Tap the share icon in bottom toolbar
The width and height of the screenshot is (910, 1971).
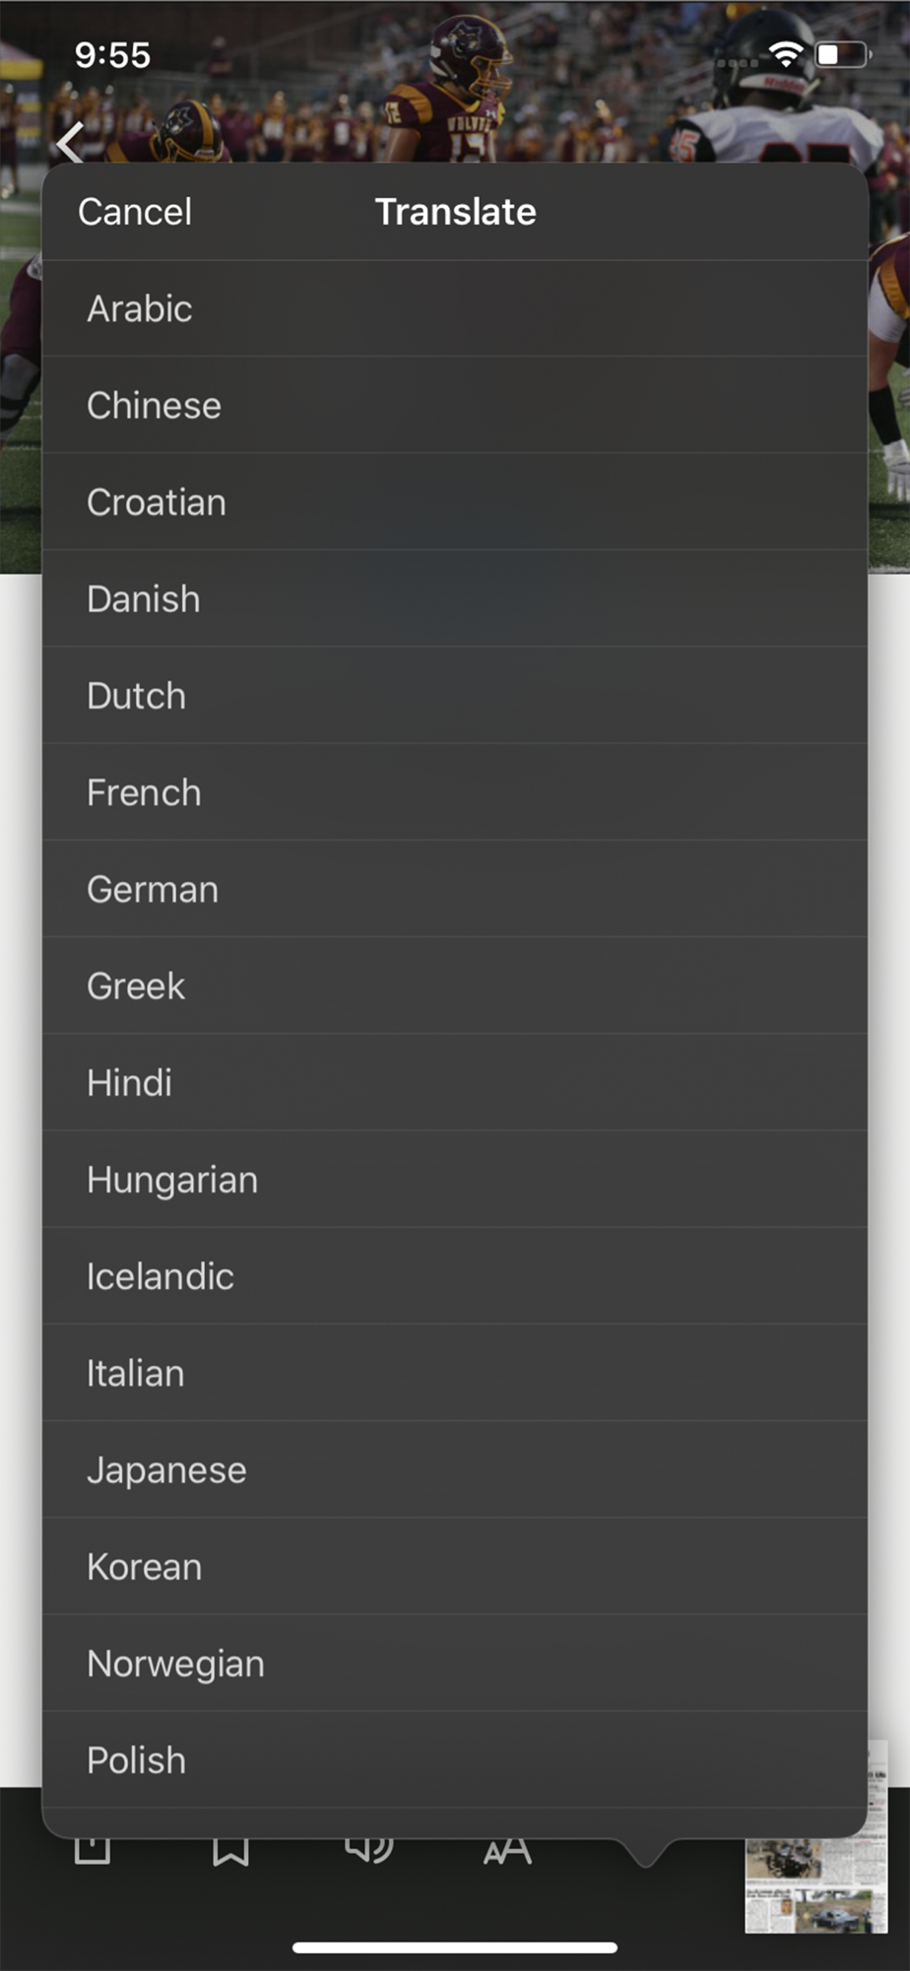93,1851
